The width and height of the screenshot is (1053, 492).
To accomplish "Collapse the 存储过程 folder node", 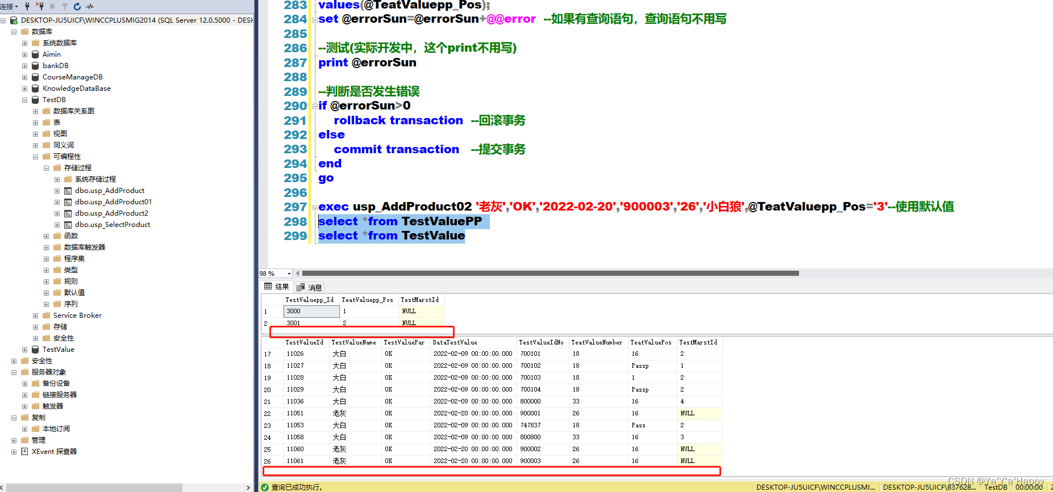I will [x=46, y=168].
